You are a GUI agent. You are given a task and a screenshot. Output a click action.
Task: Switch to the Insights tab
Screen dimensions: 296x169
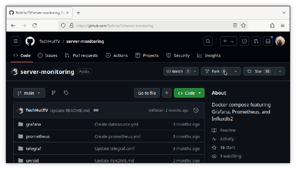pos(209,55)
